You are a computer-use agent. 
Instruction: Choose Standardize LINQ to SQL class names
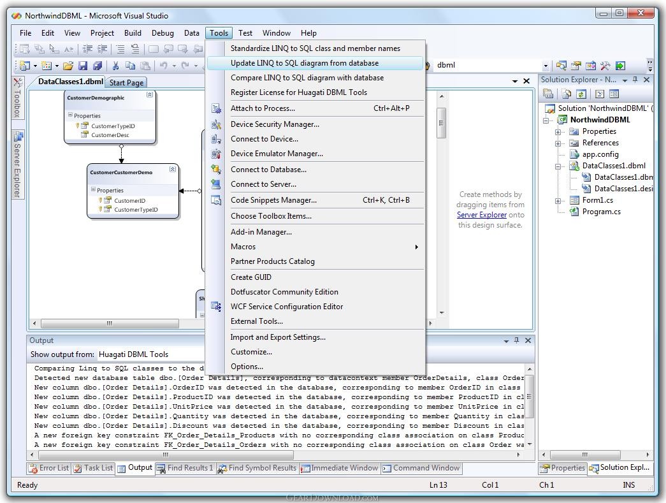click(x=315, y=48)
